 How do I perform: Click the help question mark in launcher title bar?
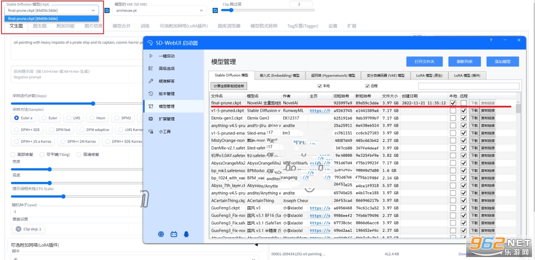[491, 40]
